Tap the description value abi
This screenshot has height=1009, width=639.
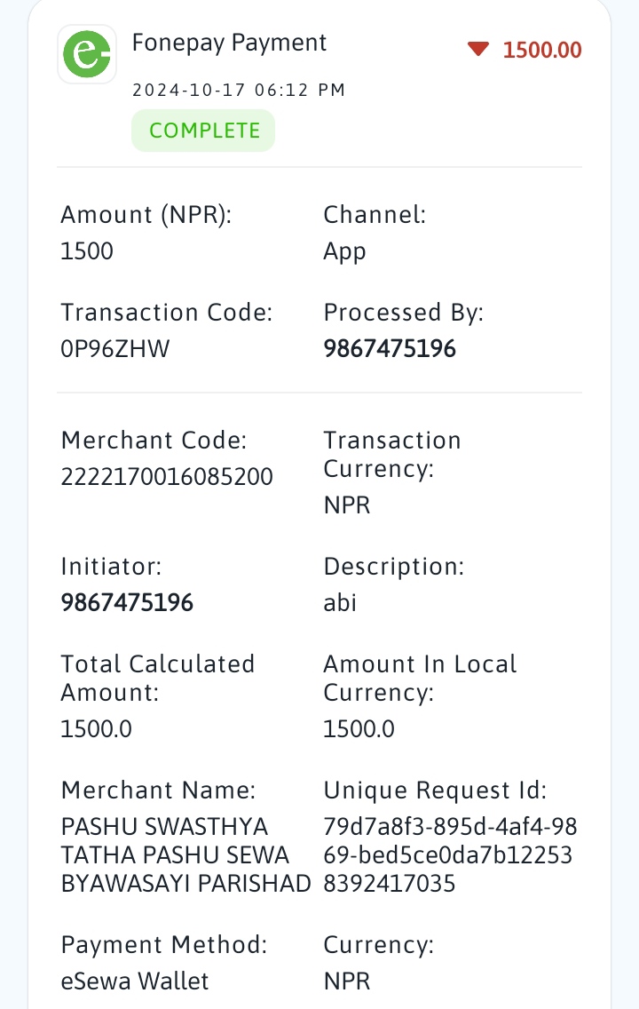tap(339, 603)
